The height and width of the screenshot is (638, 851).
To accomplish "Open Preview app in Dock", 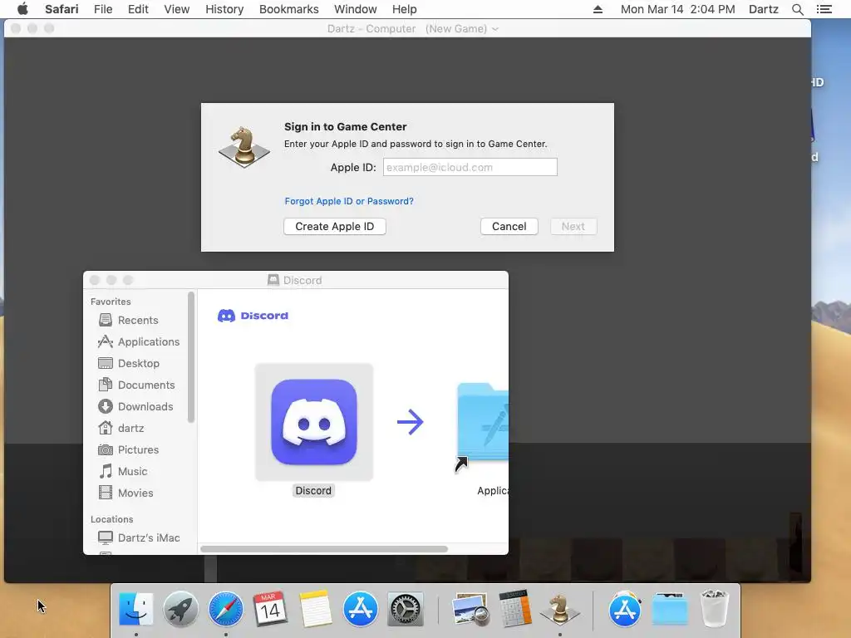I will [x=470, y=609].
